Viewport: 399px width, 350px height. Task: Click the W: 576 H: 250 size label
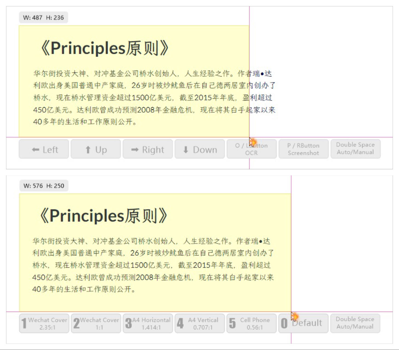click(44, 186)
